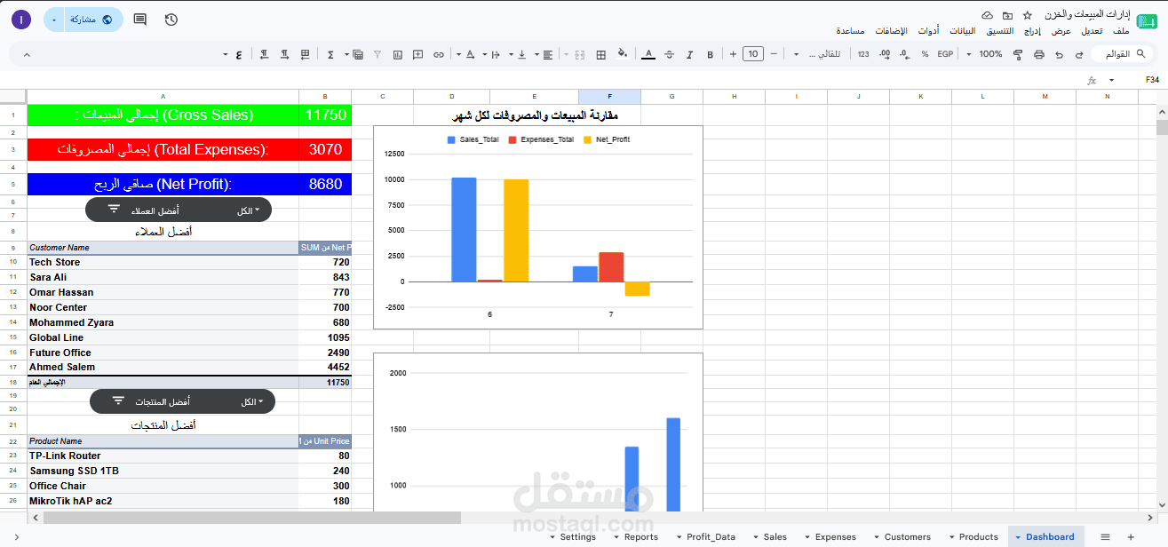Screen dimensions: 1168x547
Task: Toggle italic formatting
Action: (x=689, y=54)
